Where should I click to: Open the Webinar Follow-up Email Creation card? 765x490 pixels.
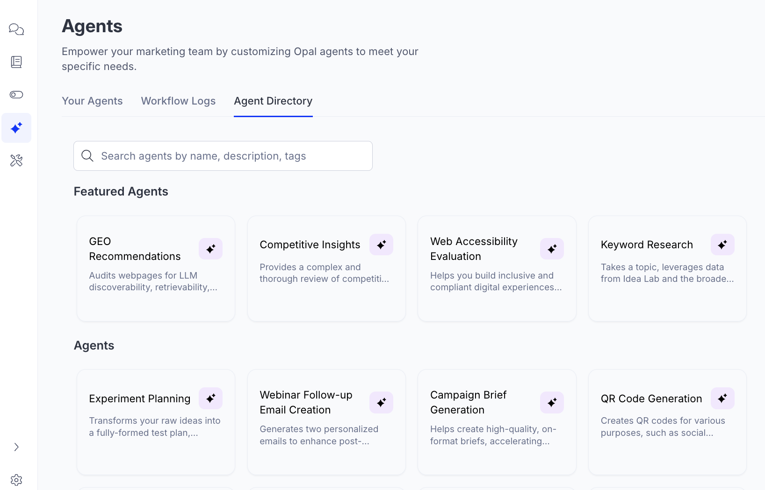click(x=326, y=422)
